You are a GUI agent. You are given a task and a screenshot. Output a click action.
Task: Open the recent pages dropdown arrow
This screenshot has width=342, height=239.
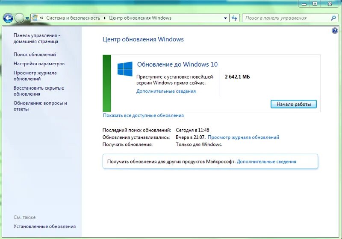27,18
